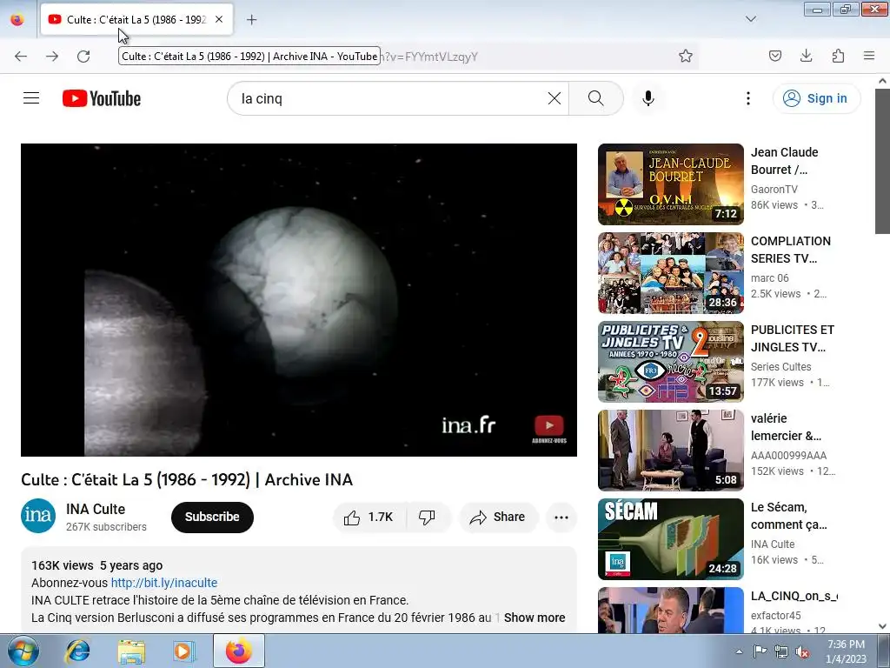Go back with the browser back arrow
This screenshot has height=668, width=890.
click(21, 56)
